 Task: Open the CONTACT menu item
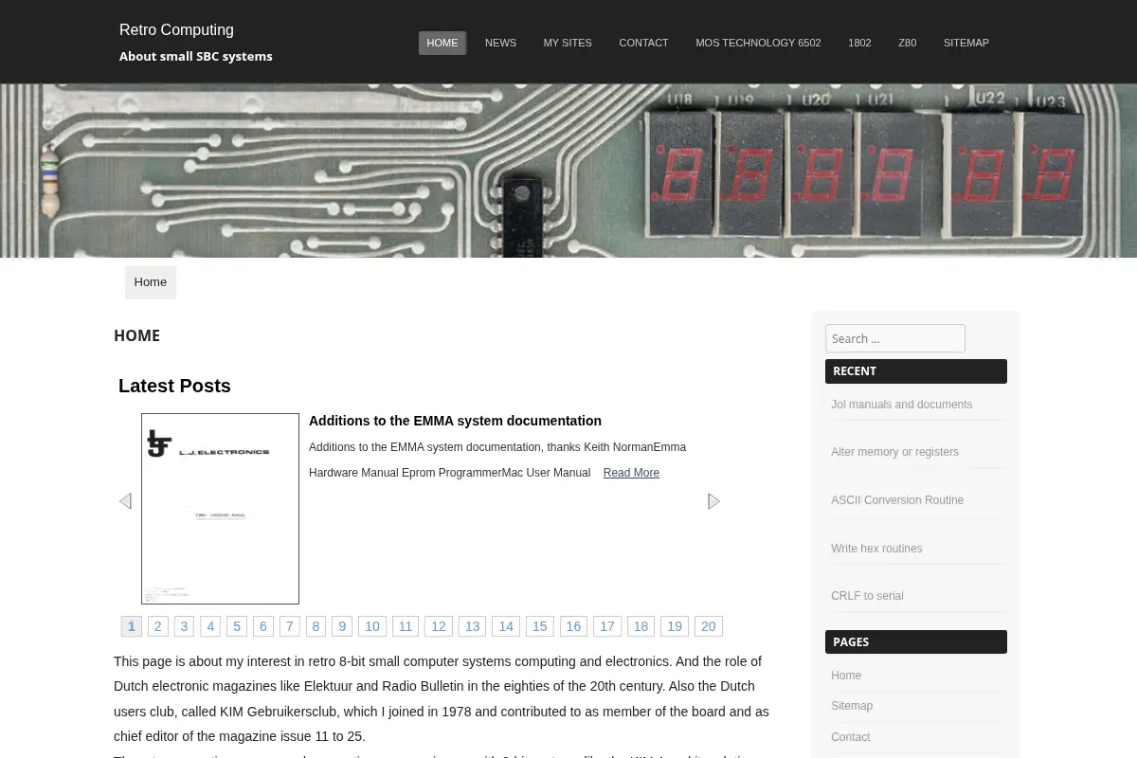click(643, 43)
